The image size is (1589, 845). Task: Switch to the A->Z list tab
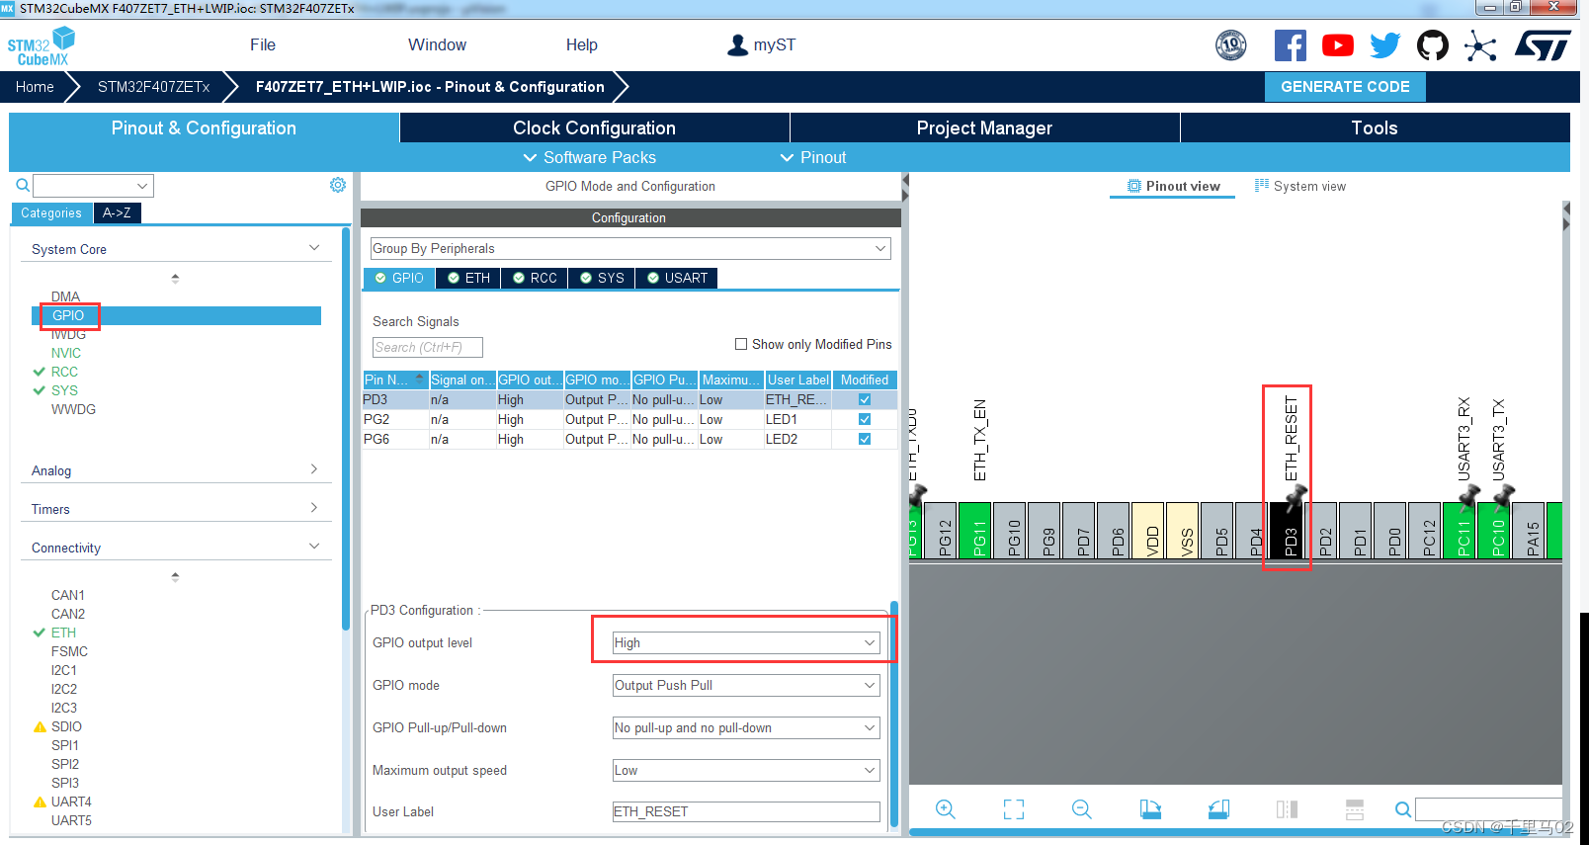coord(117,212)
